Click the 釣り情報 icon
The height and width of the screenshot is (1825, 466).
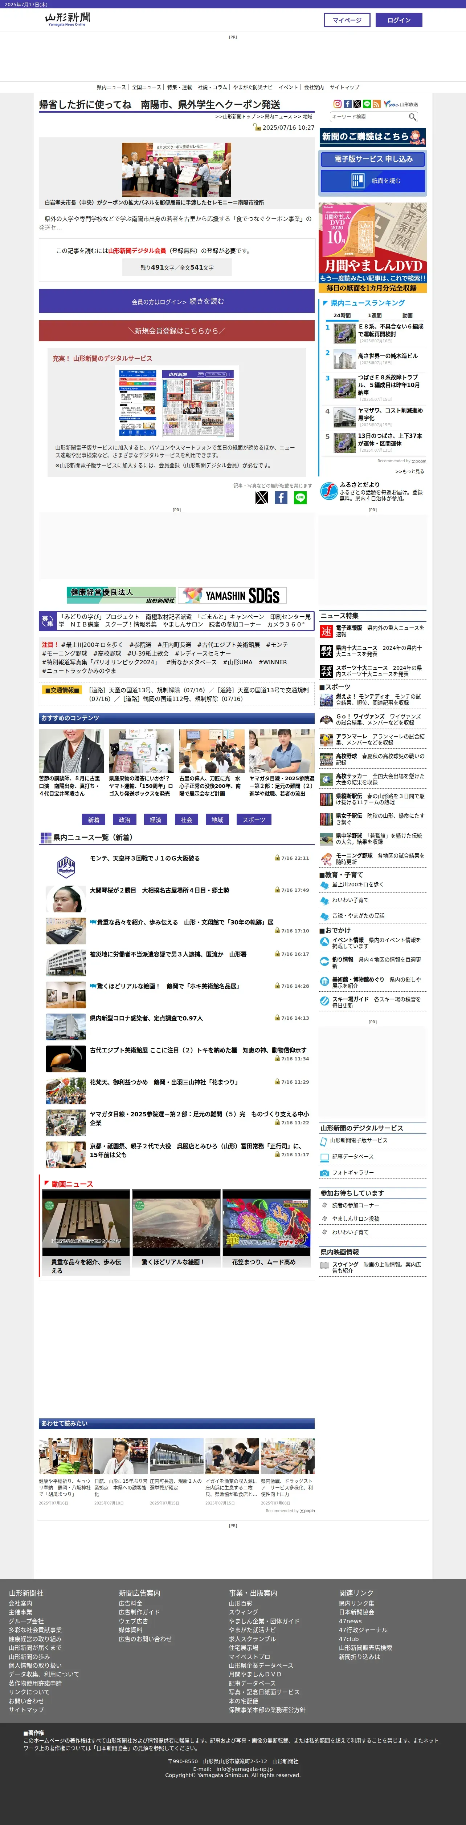point(324,962)
